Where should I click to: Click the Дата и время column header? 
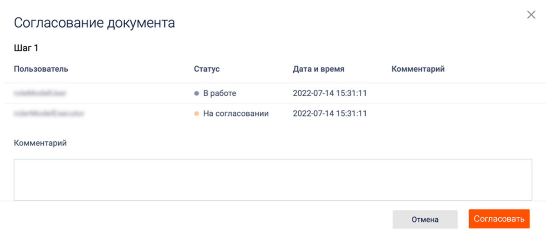coord(318,69)
